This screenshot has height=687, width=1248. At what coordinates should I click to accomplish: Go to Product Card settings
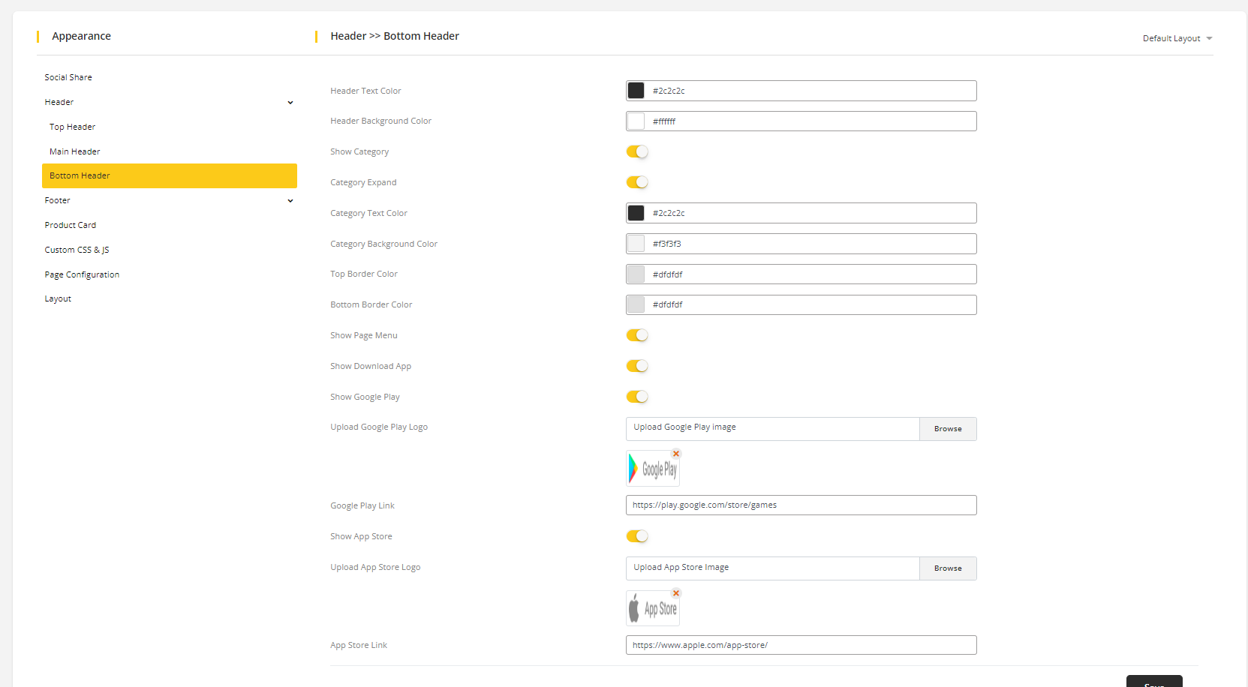click(x=71, y=225)
